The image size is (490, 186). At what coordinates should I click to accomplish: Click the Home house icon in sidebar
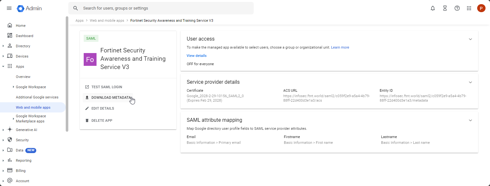tap(10, 26)
